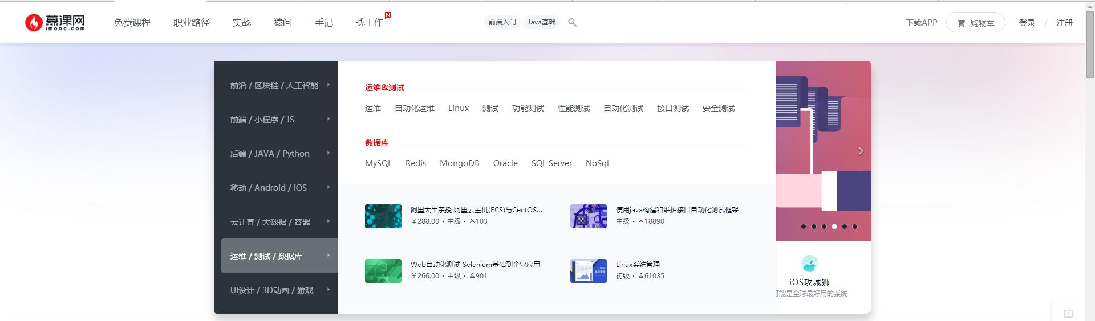Open 找工作 in top navigation
The image size is (1095, 321).
point(370,23)
